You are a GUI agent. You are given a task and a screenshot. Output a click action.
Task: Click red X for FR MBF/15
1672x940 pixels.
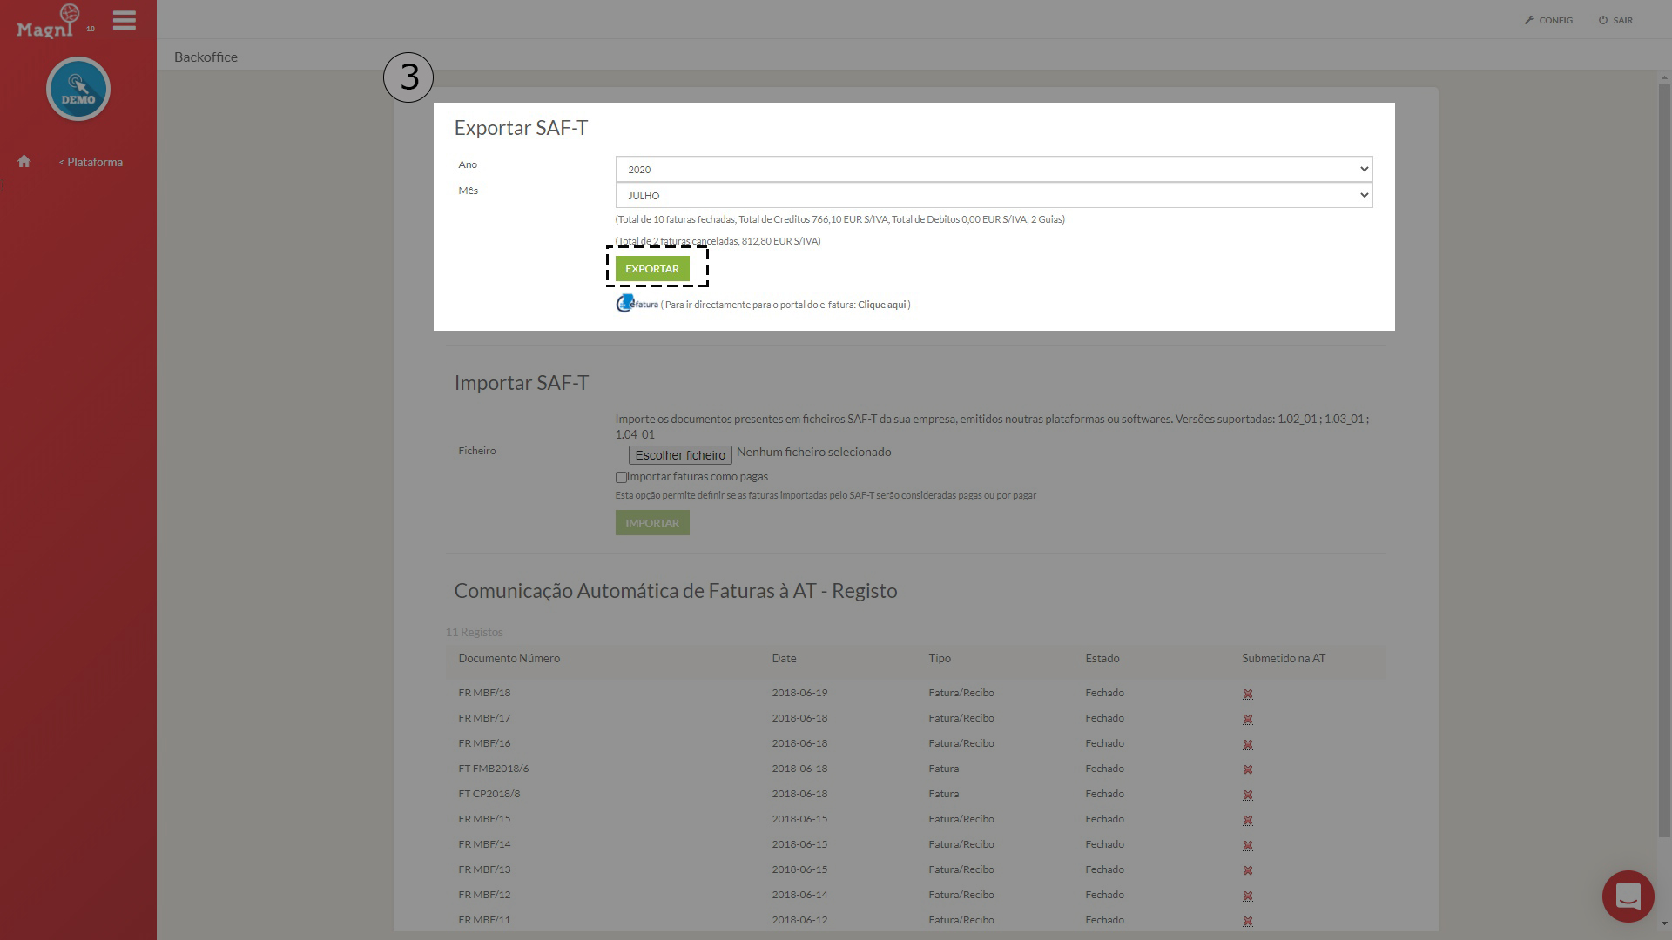click(1247, 820)
